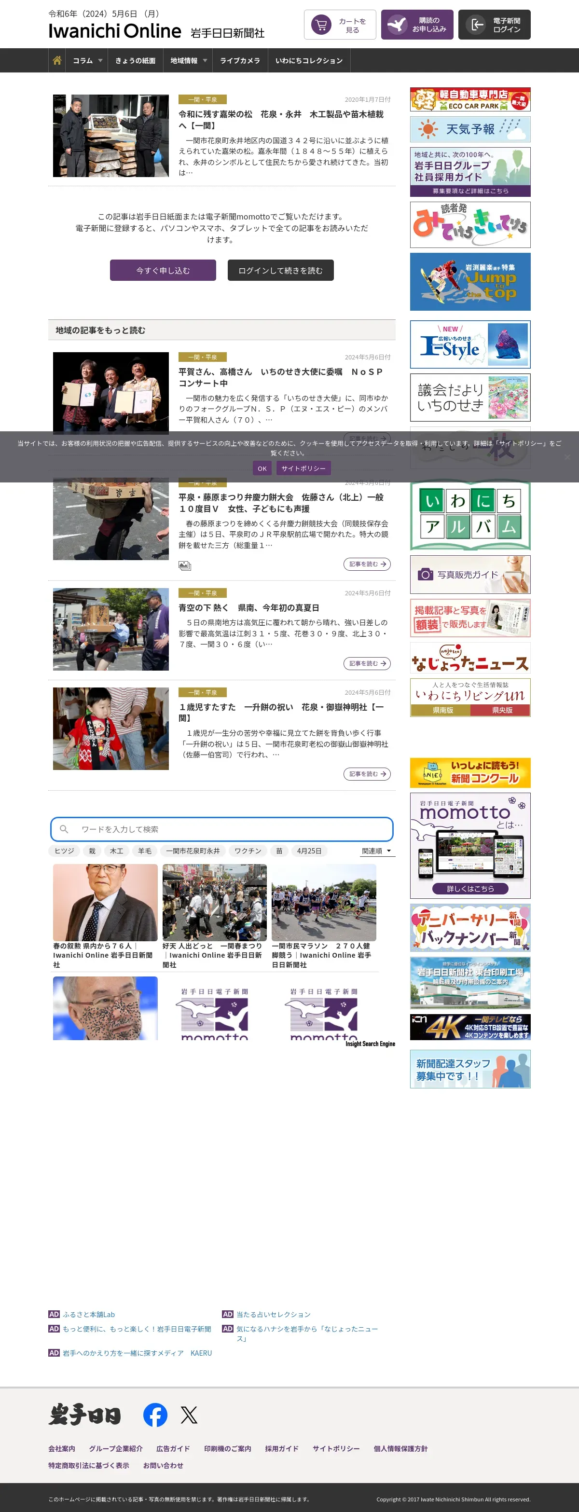This screenshot has width=579, height=1512.
Task: Open サイトポリシー in cookie banner
Action: coord(303,468)
